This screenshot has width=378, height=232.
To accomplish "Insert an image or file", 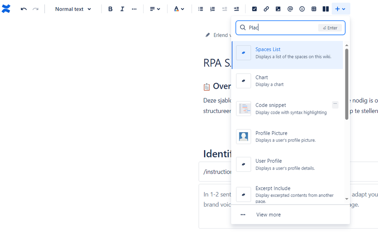I will [x=278, y=9].
